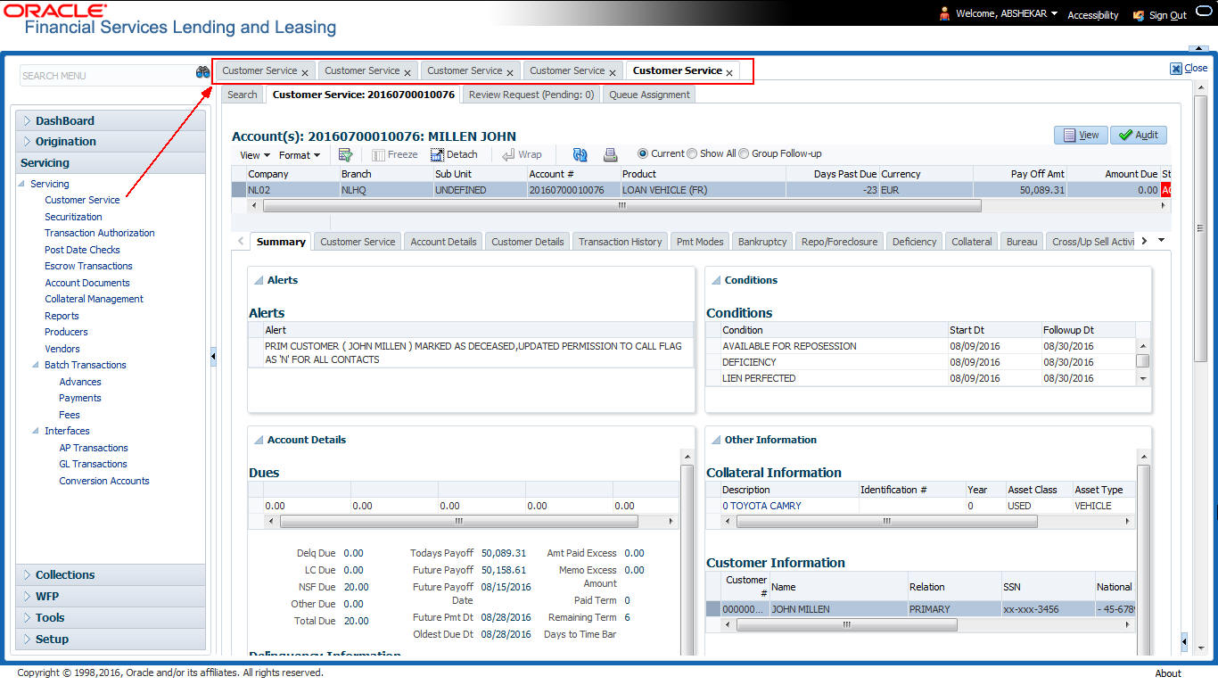The image size is (1218, 685).
Task: Collapse the Conditions panel with its triangle
Action: click(x=716, y=280)
